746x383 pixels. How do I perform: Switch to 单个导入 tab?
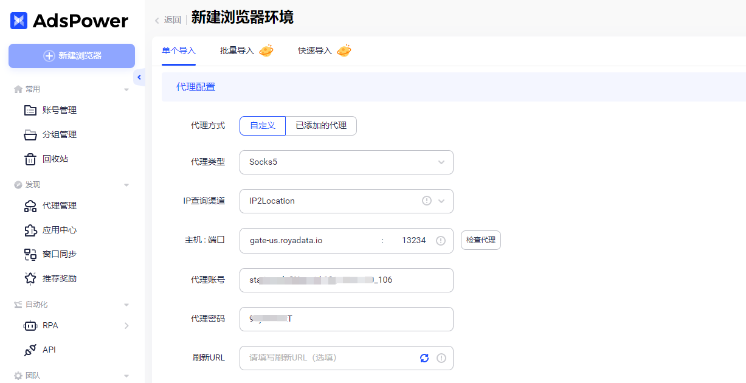point(179,50)
